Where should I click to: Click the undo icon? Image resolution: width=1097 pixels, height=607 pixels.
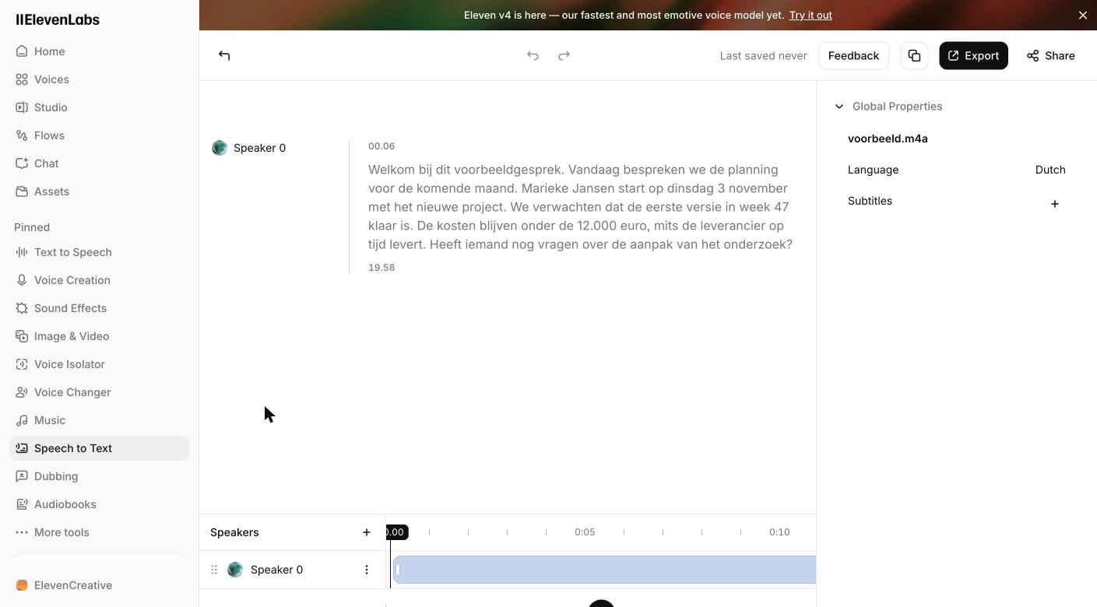(533, 55)
